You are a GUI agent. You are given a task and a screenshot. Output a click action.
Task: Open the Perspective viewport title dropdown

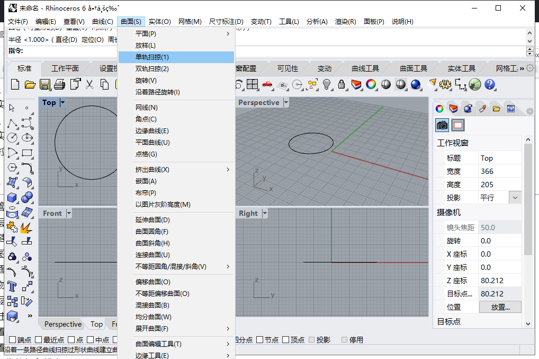click(286, 102)
